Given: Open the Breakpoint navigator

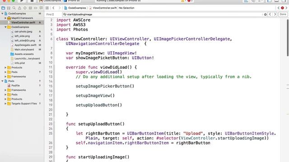Looking at the screenshot, I should click(x=36, y=8).
